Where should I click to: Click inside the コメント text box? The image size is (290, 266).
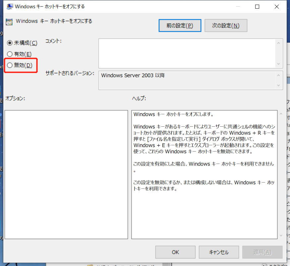(x=187, y=53)
